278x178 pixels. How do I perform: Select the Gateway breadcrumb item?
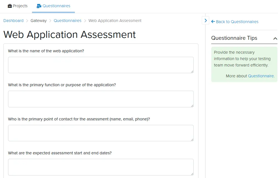pyautogui.click(x=38, y=21)
